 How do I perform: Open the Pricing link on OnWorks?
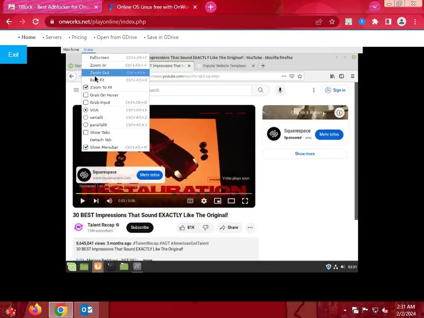point(79,37)
